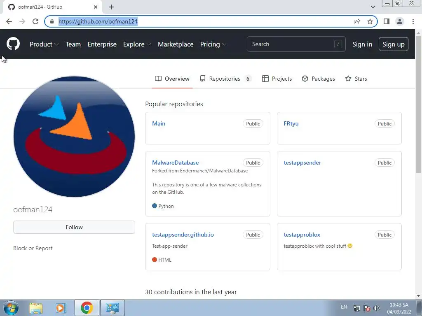Open the testappsender repository
The width and height of the screenshot is (422, 316).
tap(302, 163)
